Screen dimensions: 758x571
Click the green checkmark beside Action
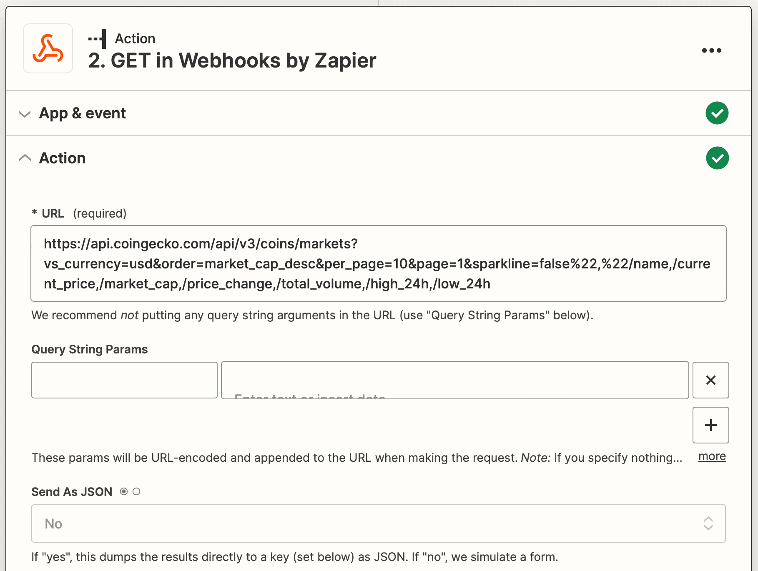[717, 158]
